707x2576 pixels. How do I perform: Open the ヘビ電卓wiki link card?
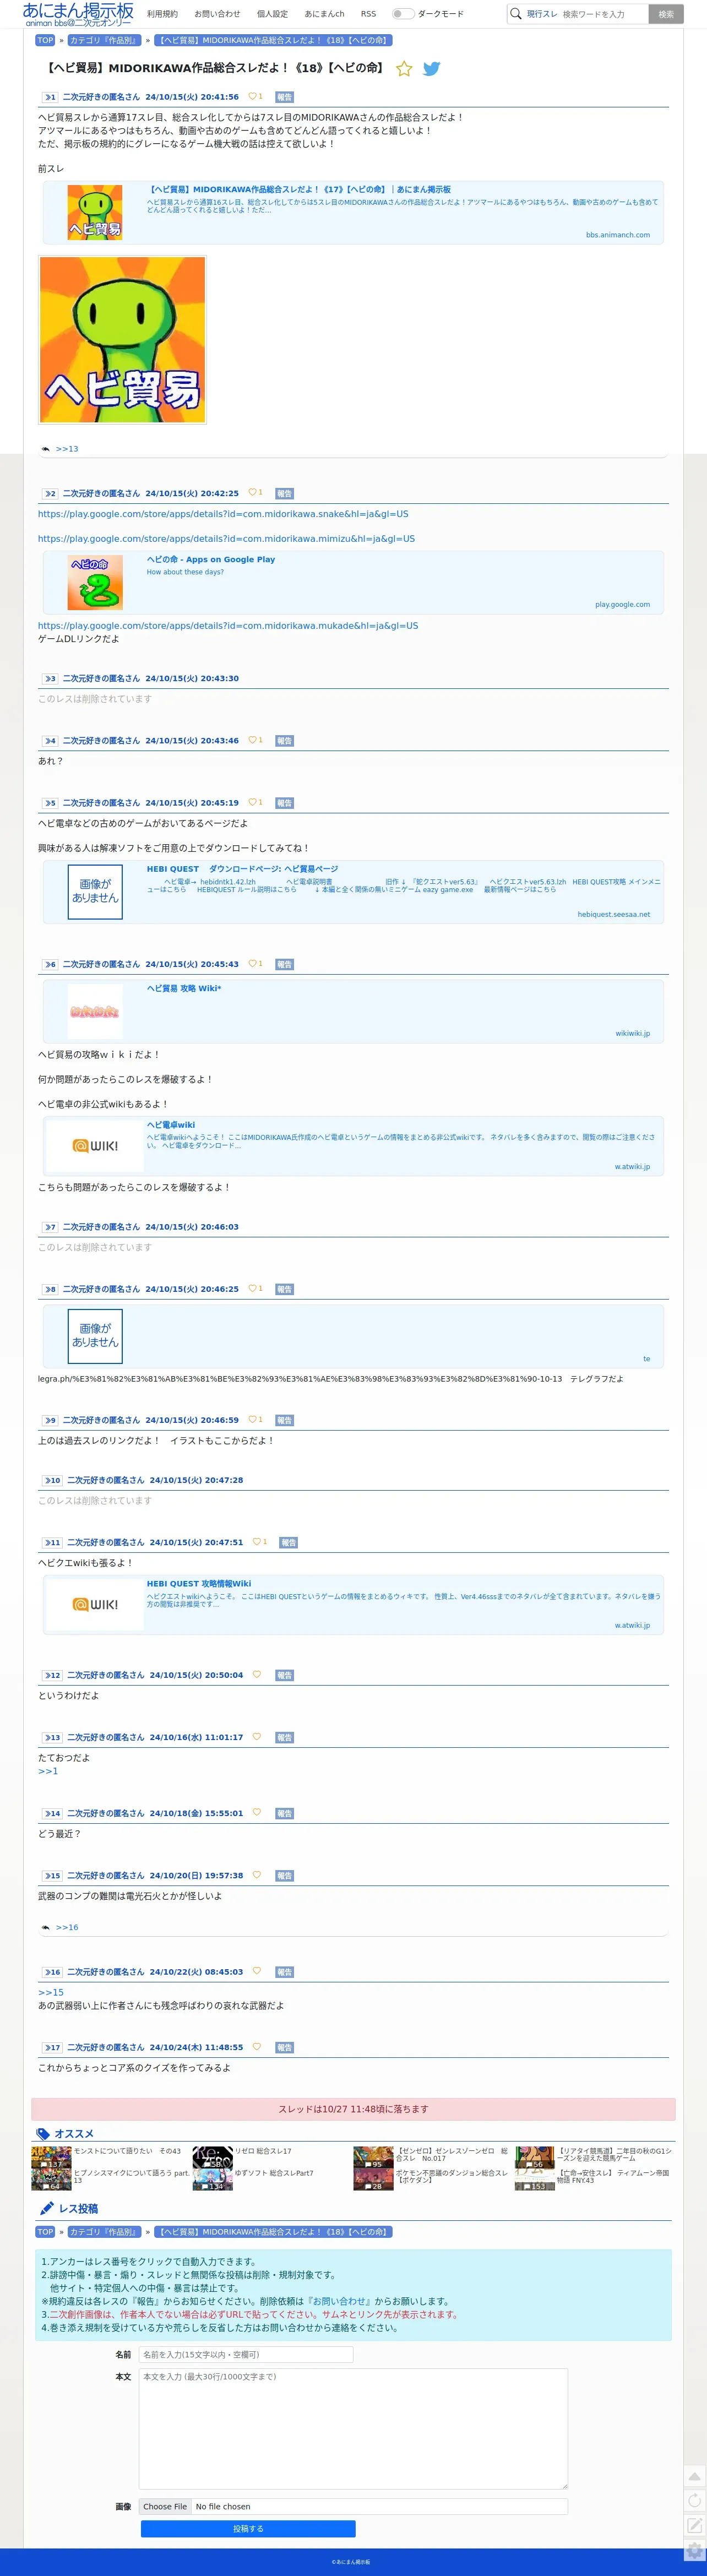pos(353,1146)
